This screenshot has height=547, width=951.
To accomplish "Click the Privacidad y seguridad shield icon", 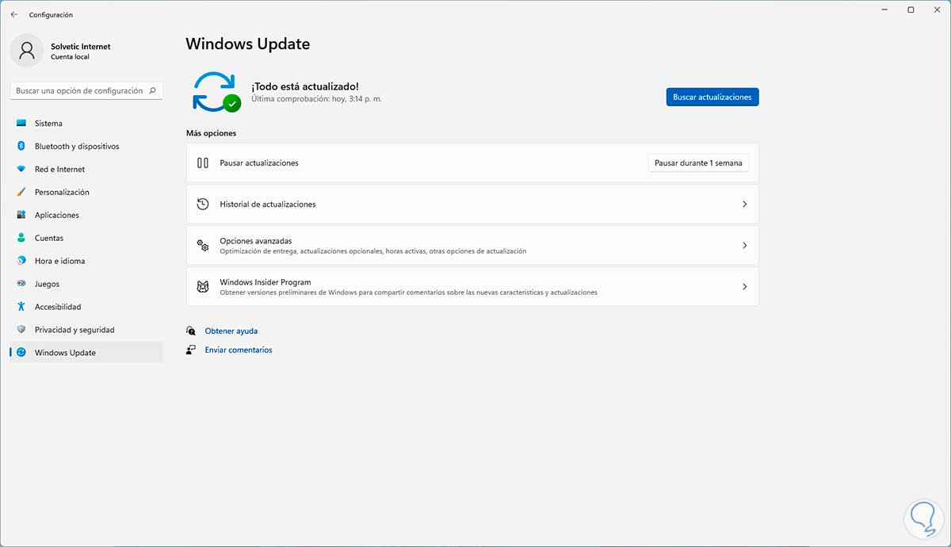I will [x=21, y=330].
